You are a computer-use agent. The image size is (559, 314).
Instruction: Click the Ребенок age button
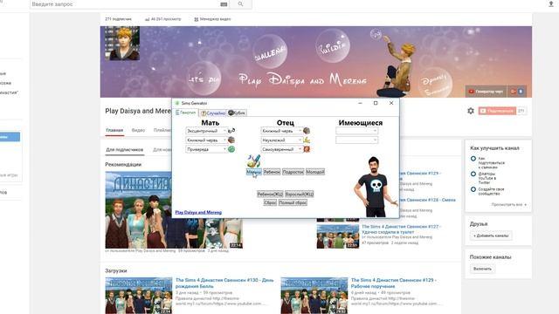(x=272, y=172)
